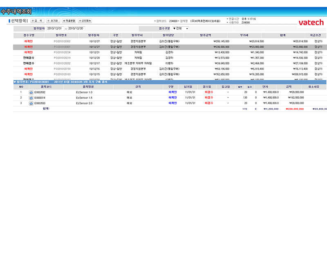Click the print icon beside item E0003593
327x261 pixels.
31,104
